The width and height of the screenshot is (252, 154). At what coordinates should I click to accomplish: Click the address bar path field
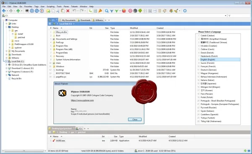[x=113, y=16]
